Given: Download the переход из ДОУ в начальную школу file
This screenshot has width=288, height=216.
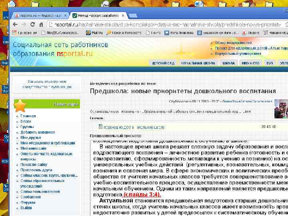Looking at the screenshot, I should [134, 127].
